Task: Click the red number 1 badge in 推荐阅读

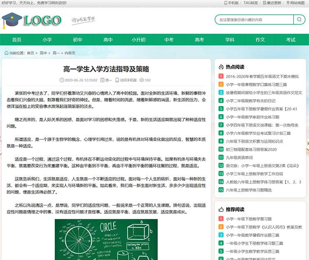Action: click(x=221, y=219)
